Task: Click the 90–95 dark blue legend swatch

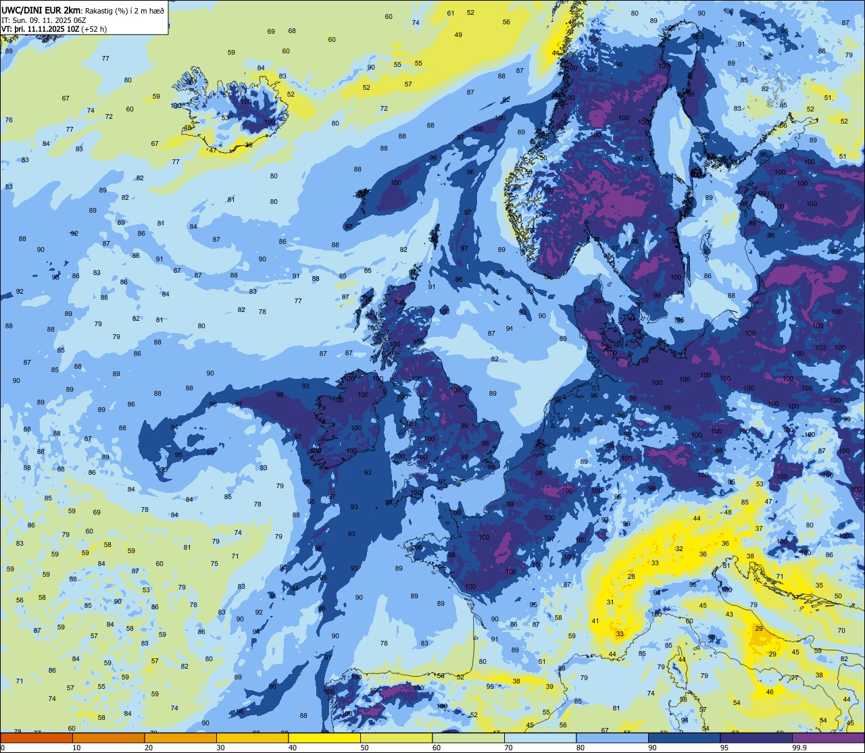Action: click(684, 738)
